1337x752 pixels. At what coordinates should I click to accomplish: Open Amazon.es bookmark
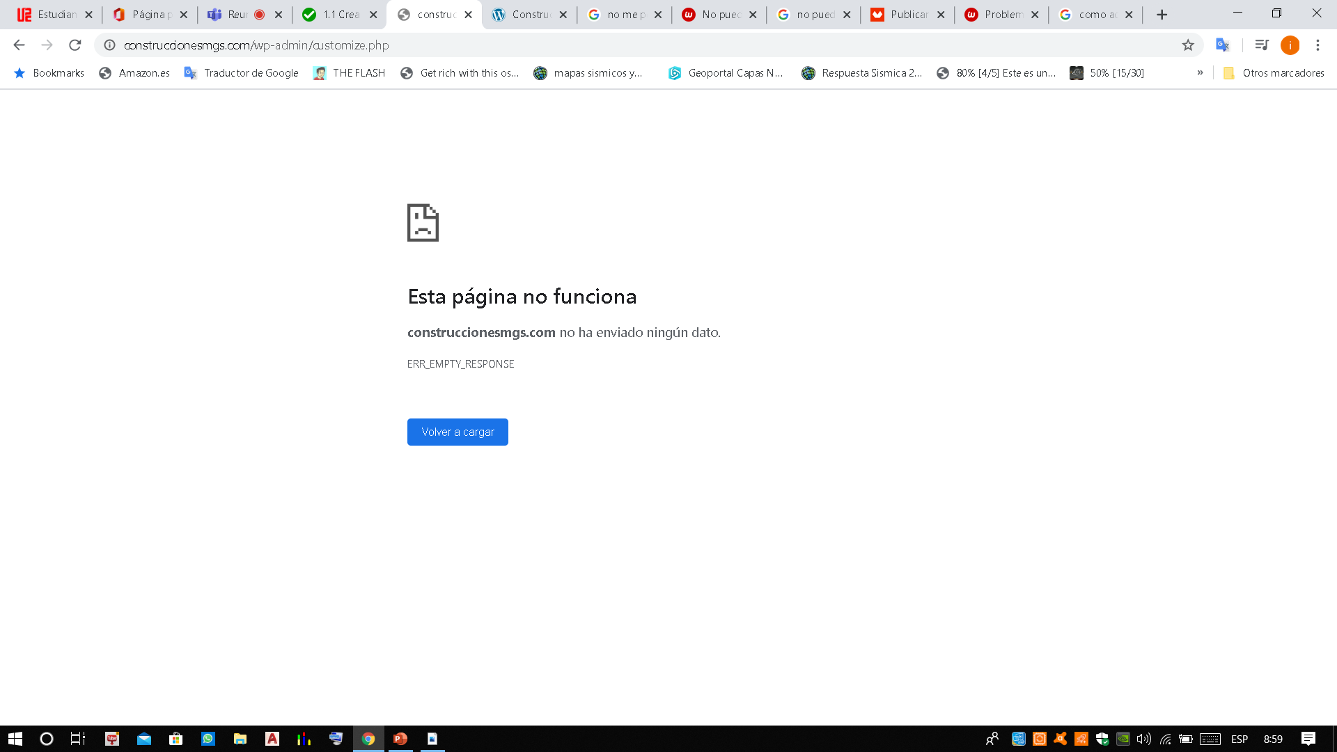coord(134,73)
